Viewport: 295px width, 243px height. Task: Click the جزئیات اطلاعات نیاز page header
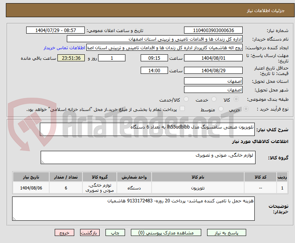266,11
